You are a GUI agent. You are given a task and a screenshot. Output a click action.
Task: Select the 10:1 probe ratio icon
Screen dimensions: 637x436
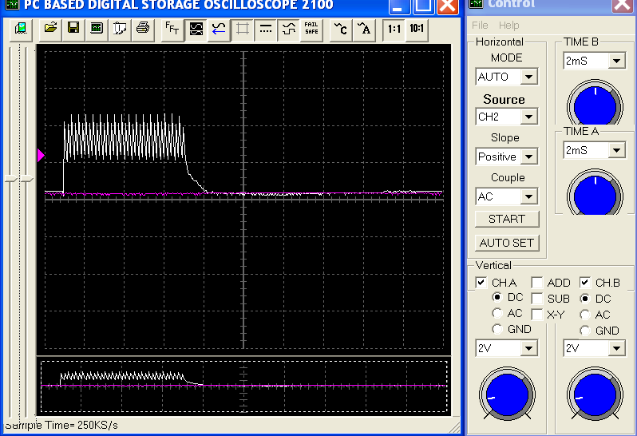pos(417,30)
